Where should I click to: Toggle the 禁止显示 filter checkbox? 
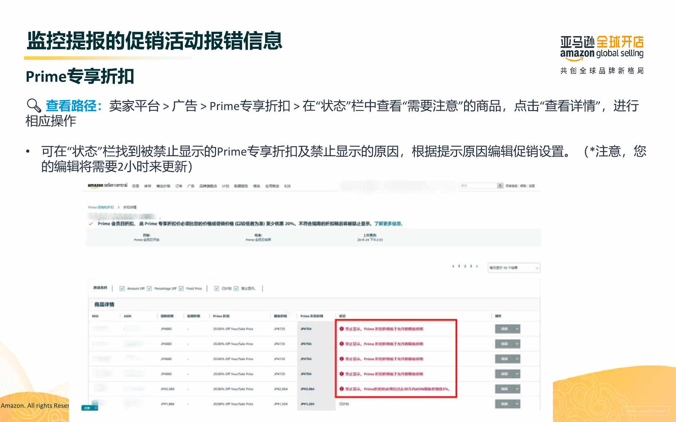pyautogui.click(x=236, y=288)
